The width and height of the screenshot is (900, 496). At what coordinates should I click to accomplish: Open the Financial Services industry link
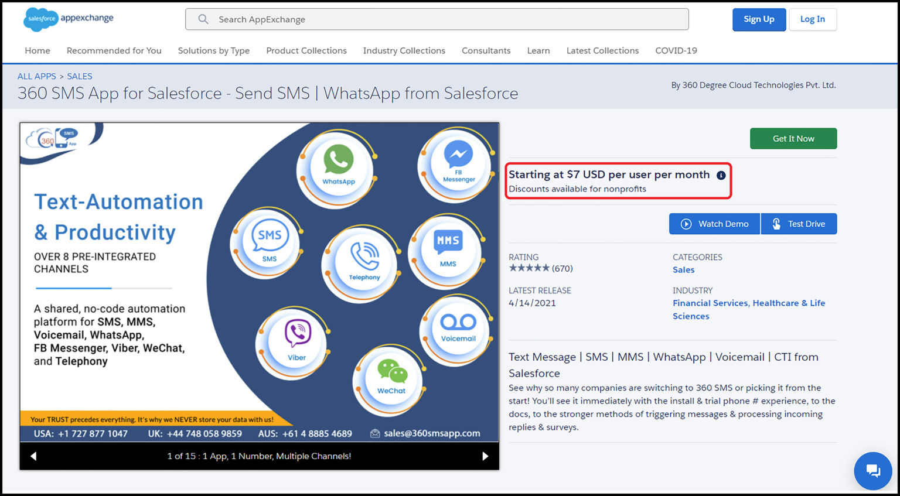coord(710,303)
